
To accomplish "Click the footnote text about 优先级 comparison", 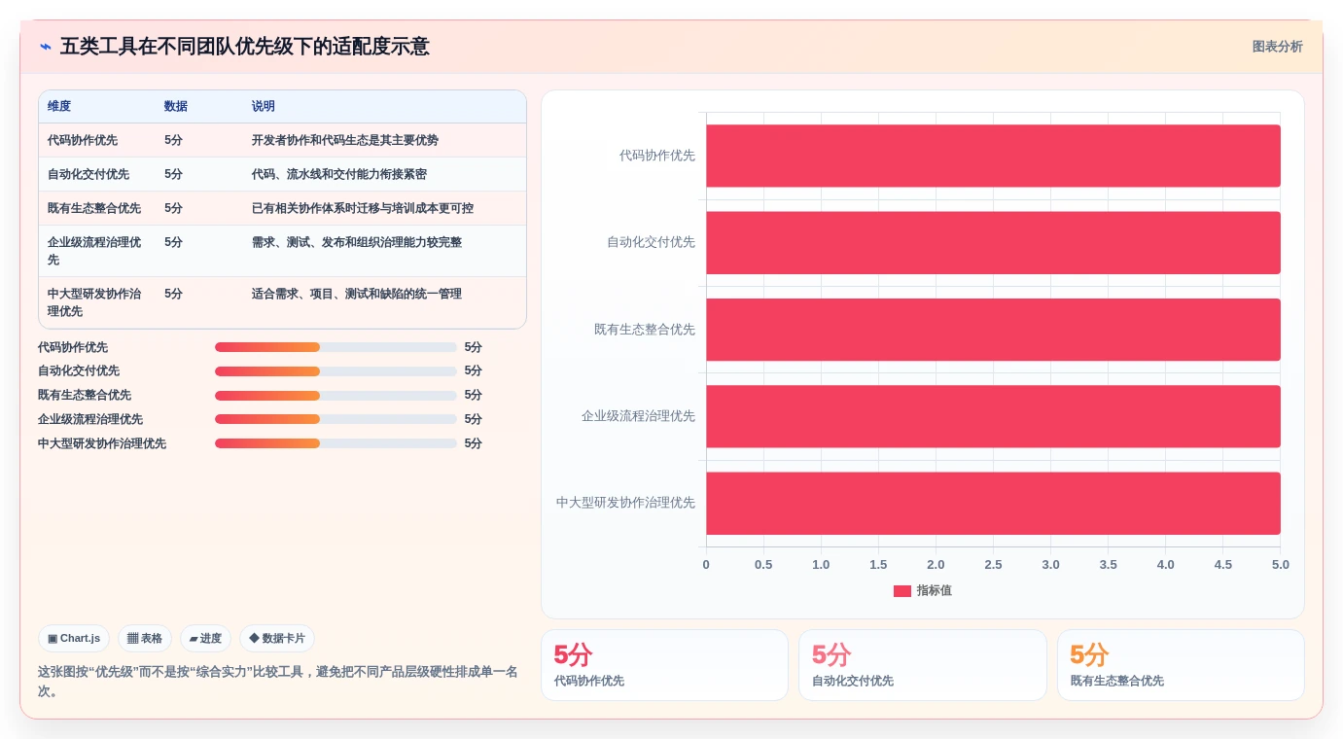I will pos(278,682).
